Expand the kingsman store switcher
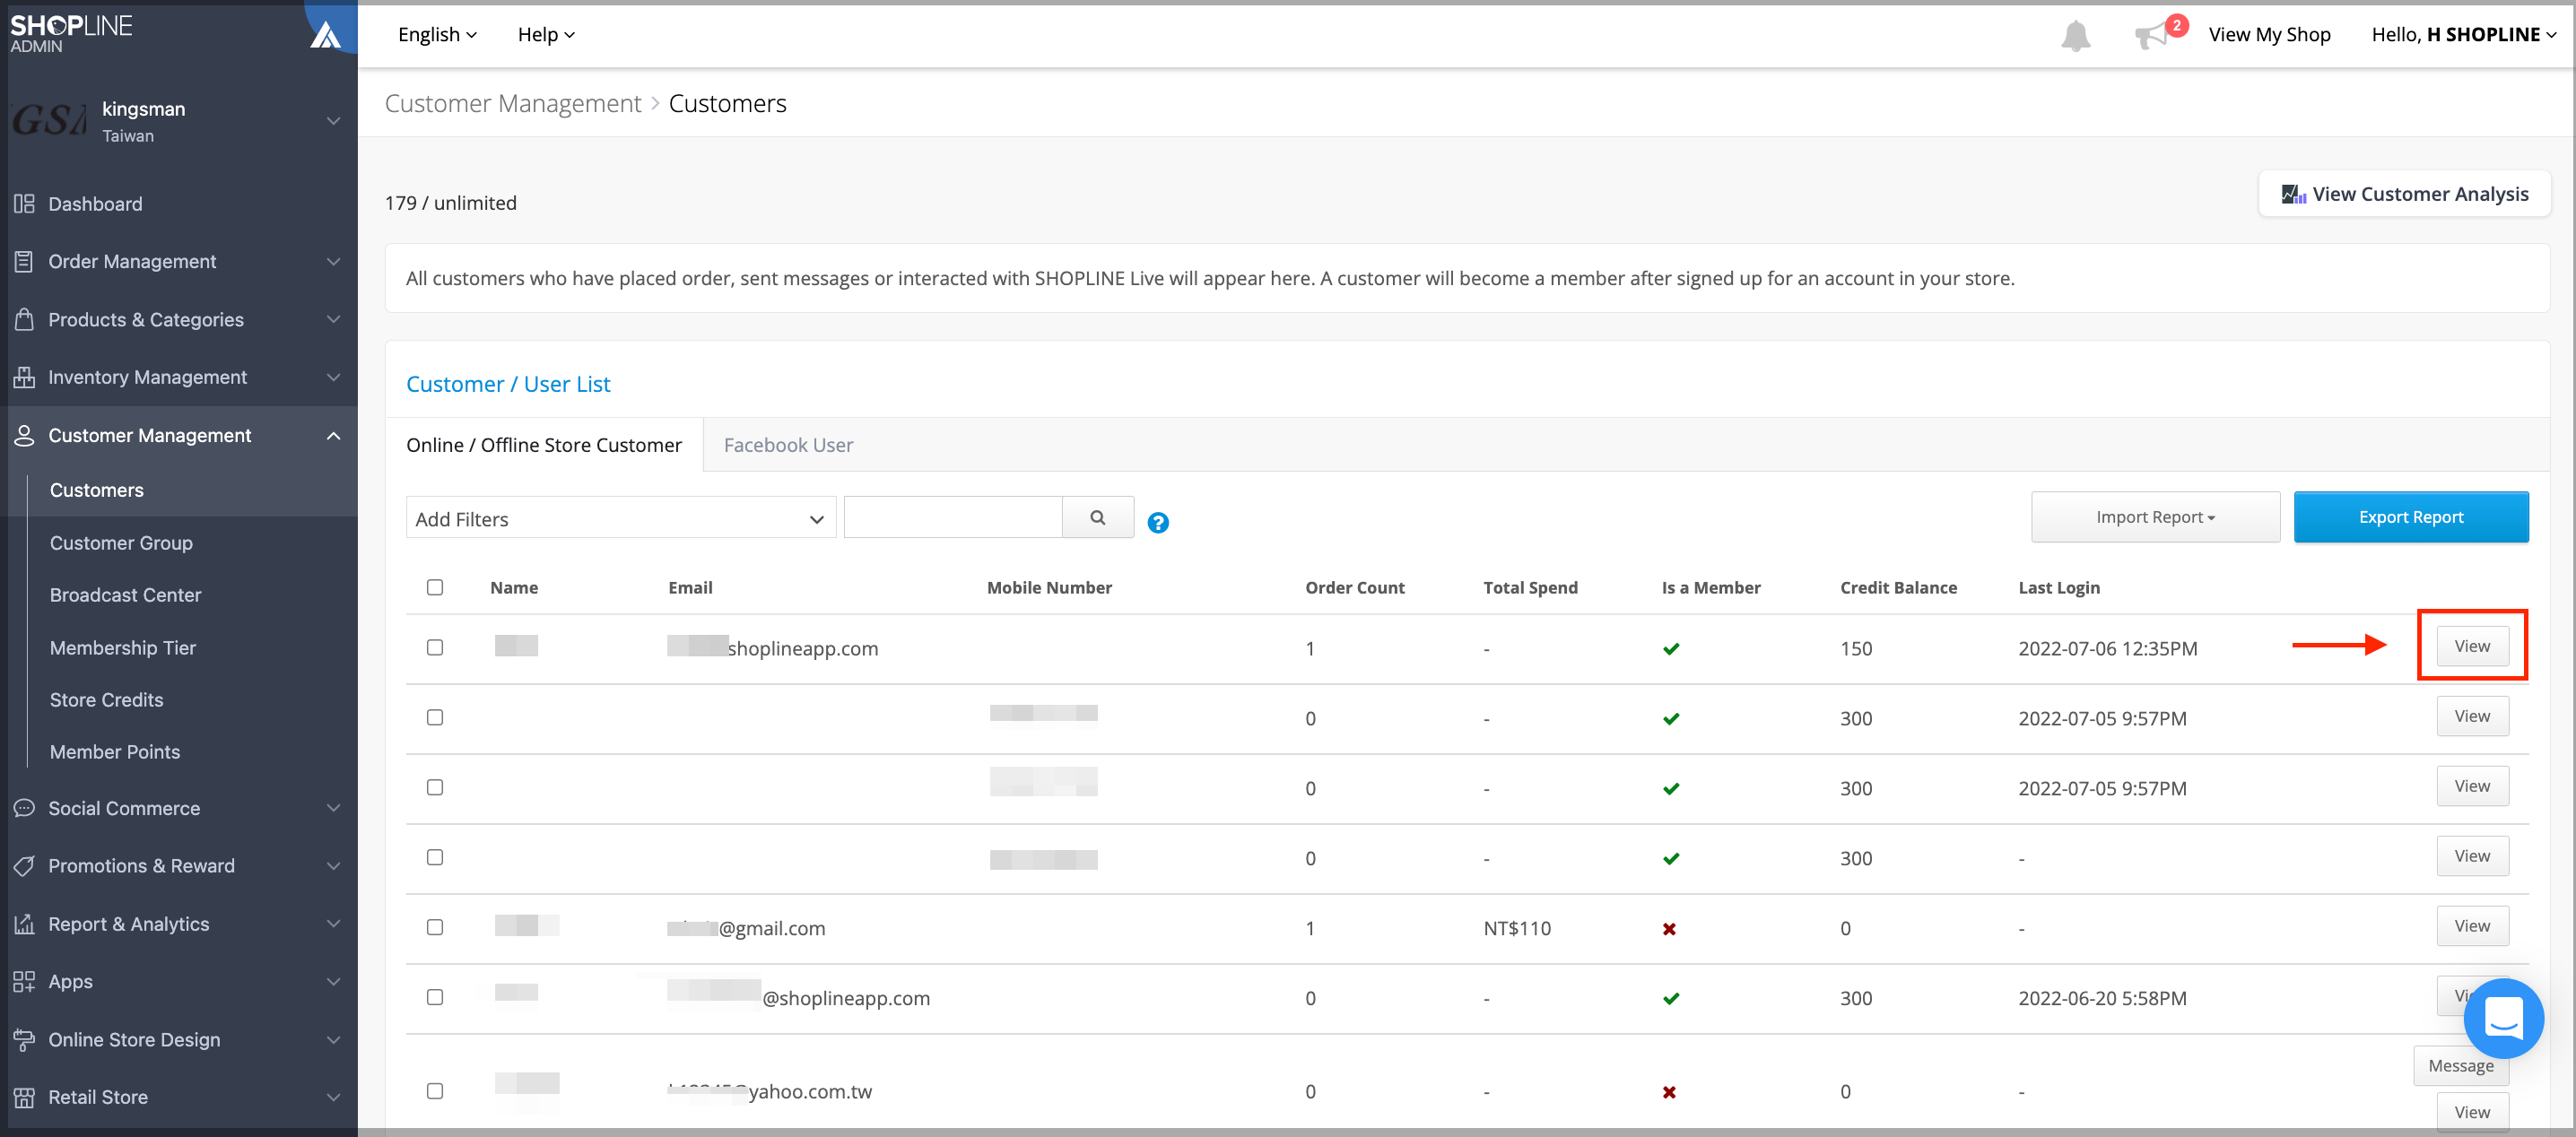Image resolution: width=2576 pixels, height=1137 pixels. (x=334, y=121)
